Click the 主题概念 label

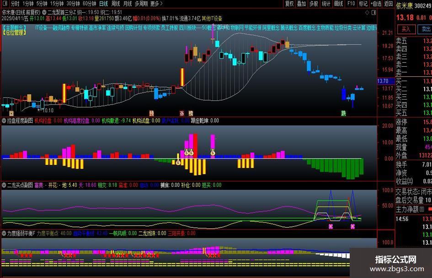pos(14,27)
